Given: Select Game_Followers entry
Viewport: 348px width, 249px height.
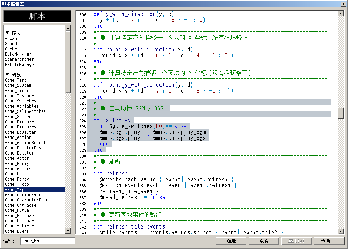Looking at the screenshot, I should 22,221.
